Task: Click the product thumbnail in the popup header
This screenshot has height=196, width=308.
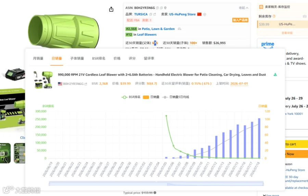Action: coord(43,80)
